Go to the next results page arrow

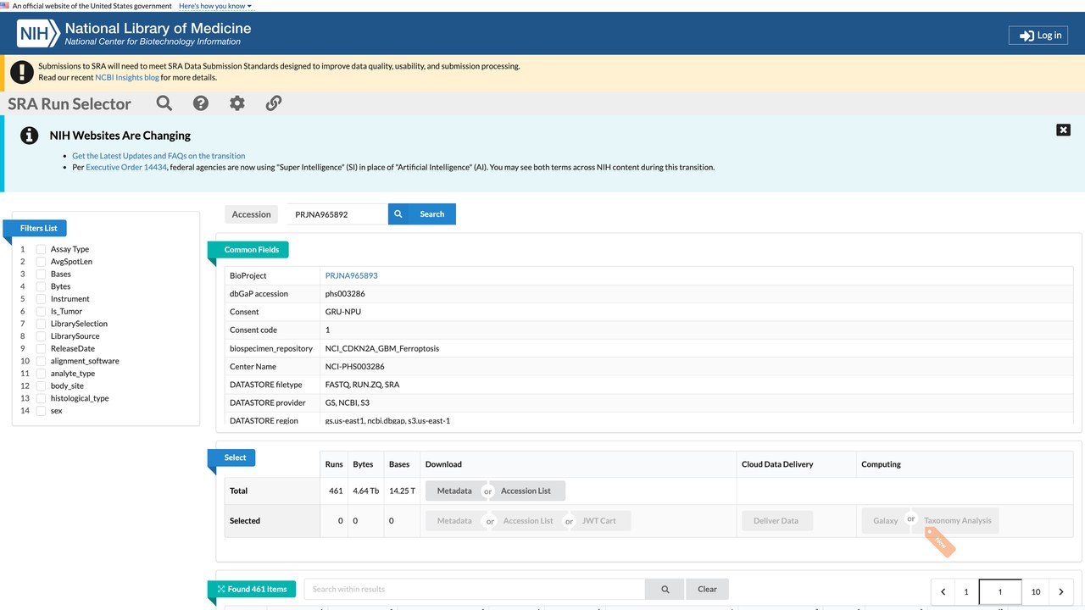pos(1061,592)
